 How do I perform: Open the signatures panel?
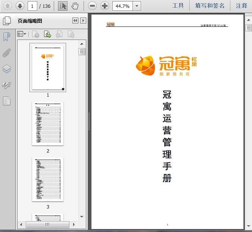coord(7,85)
